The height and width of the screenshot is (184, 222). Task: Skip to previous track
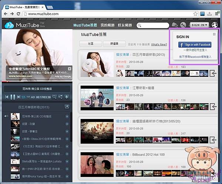coord(7,97)
